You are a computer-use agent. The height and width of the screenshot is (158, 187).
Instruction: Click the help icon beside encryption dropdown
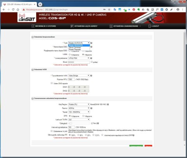coord(91,58)
